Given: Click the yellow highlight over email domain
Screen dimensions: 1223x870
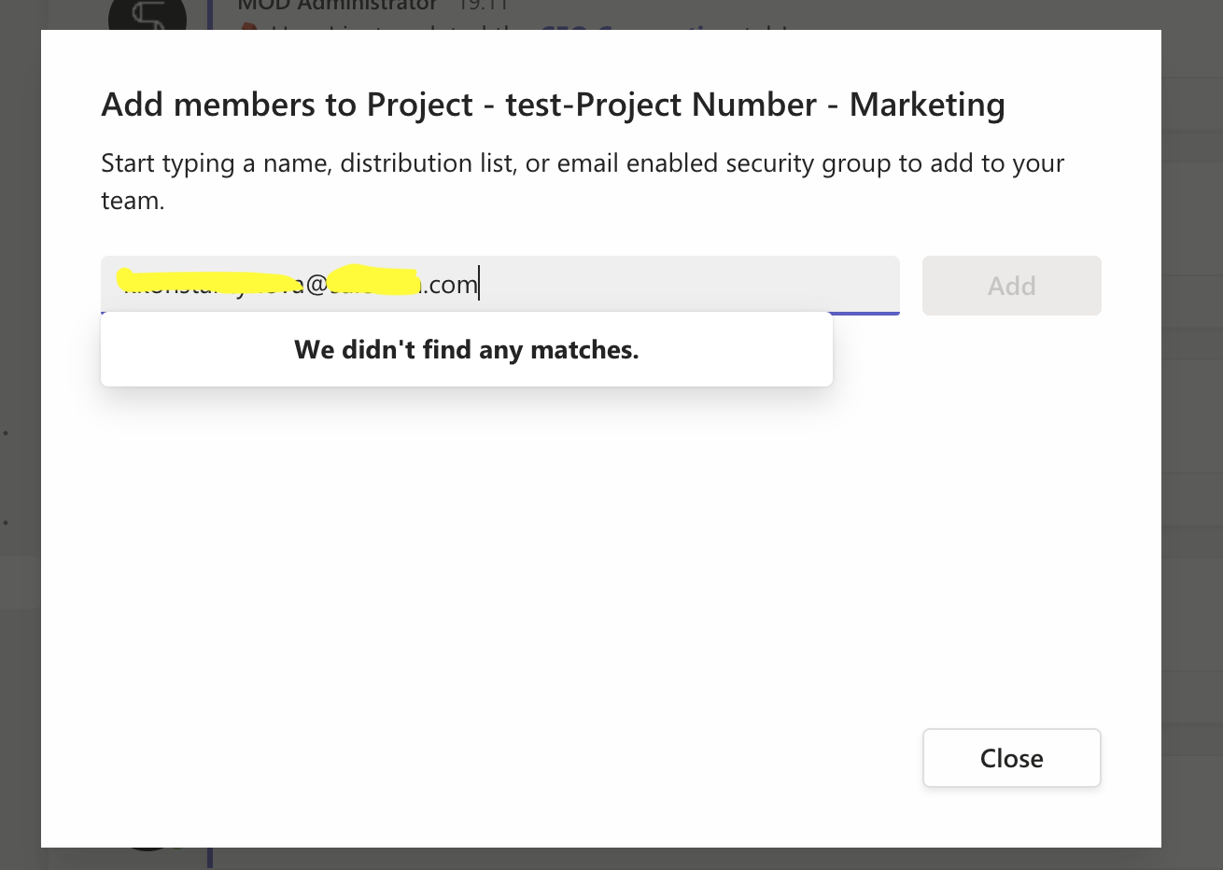Looking at the screenshot, I should coord(373,278).
